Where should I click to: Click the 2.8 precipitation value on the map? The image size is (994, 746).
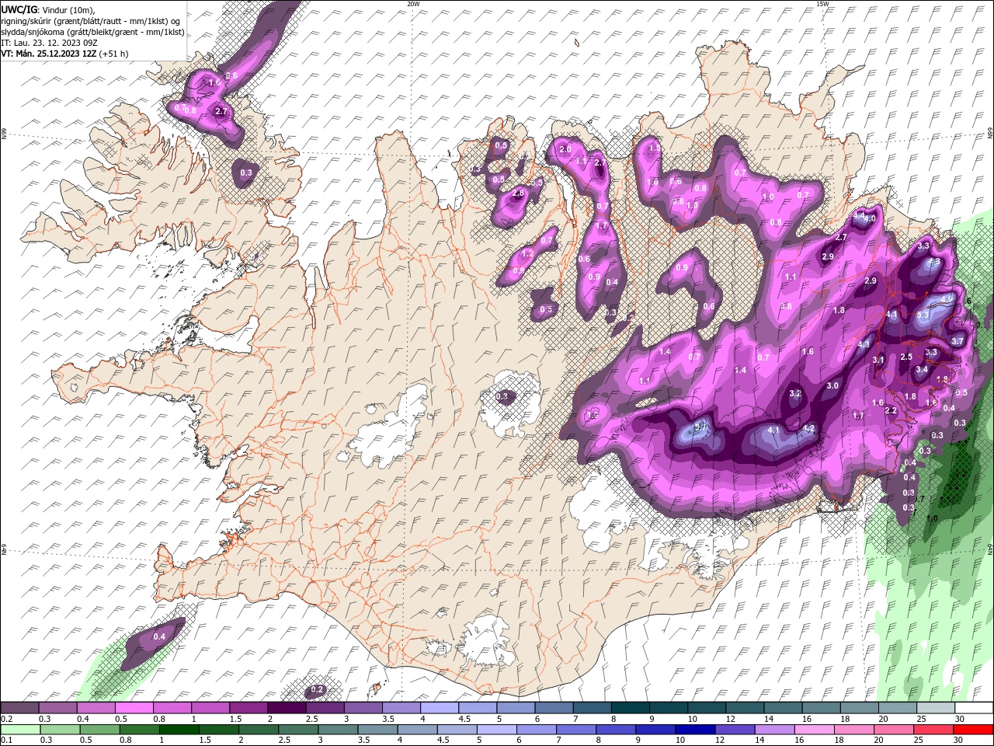519,193
